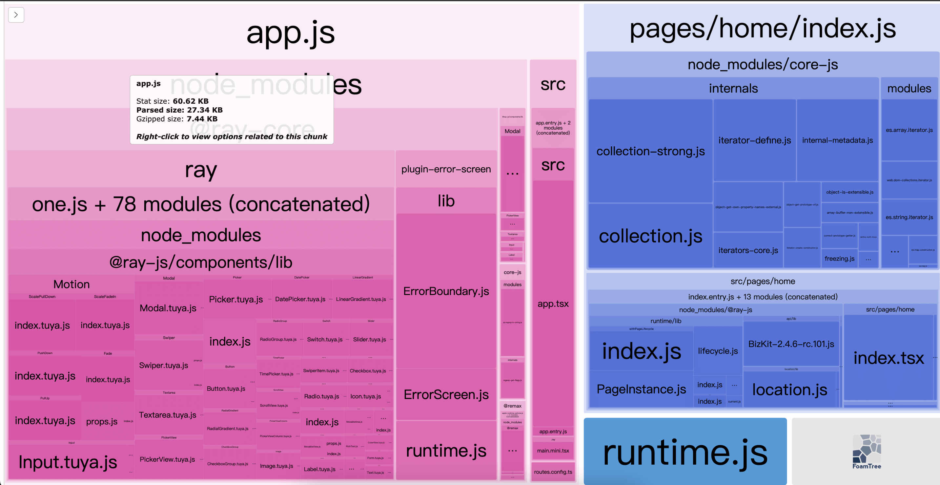Click the Switch.tuya.js module
The width and height of the screenshot is (940, 485).
[325, 339]
